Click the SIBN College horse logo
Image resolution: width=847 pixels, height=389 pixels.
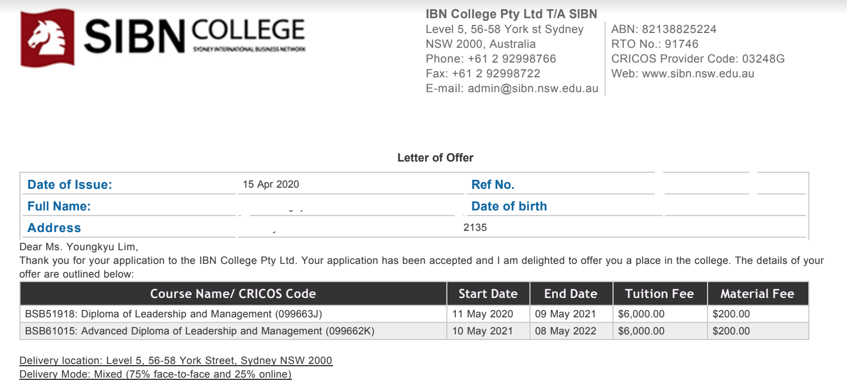pos(48,39)
